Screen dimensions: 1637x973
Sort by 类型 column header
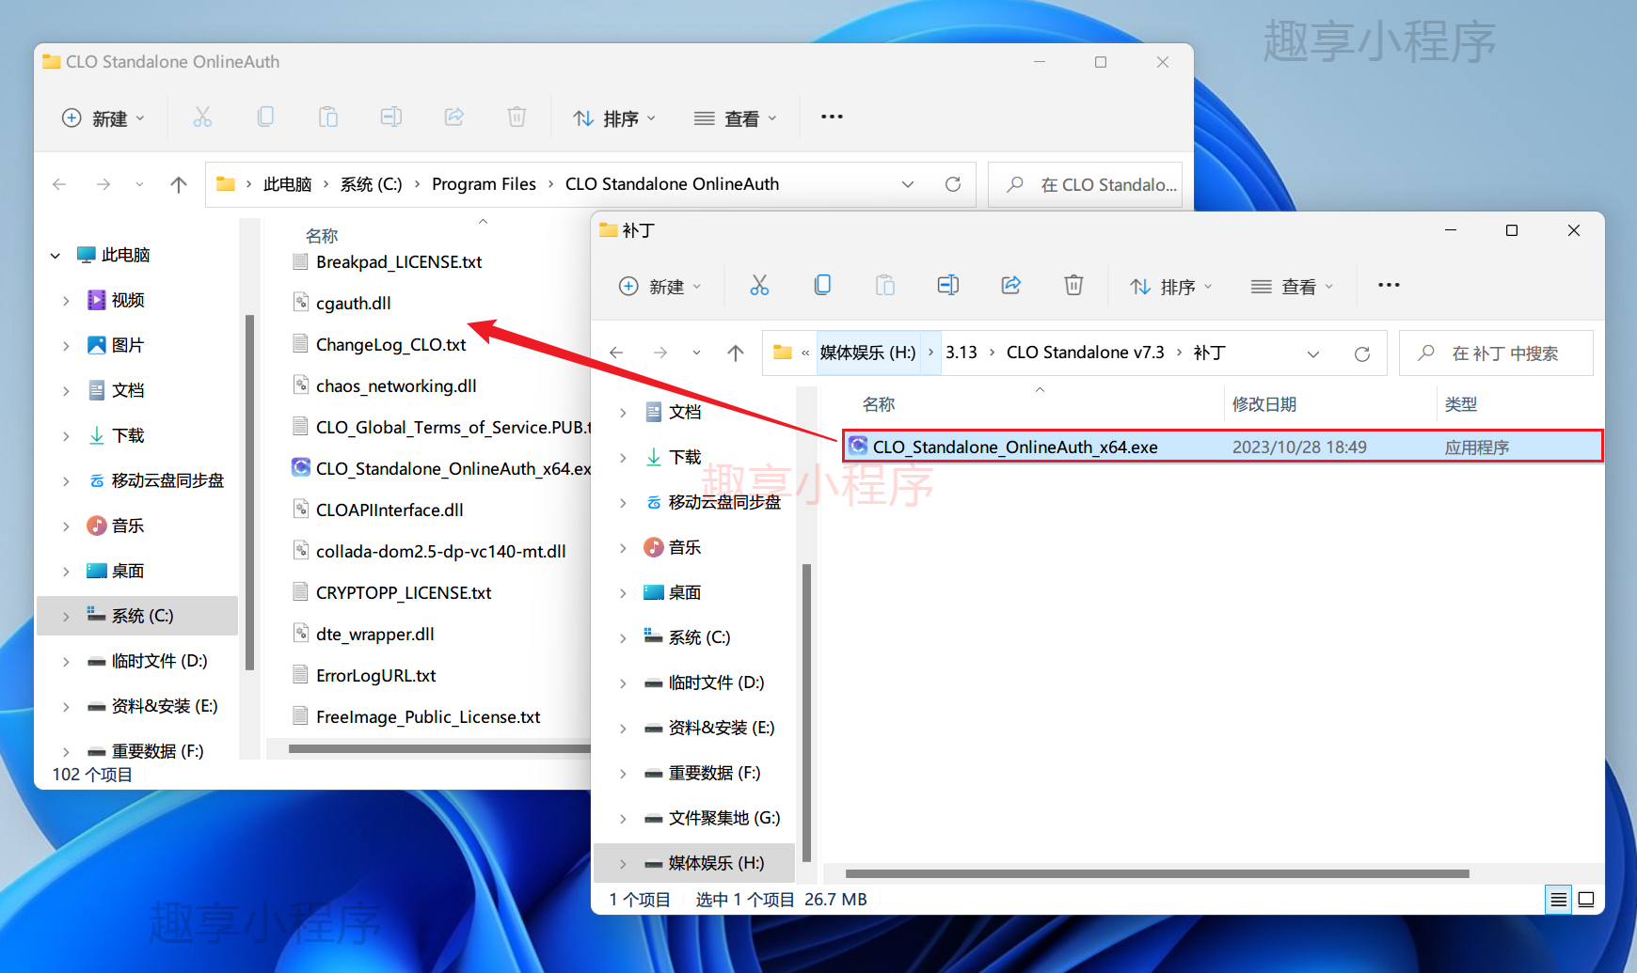tap(1461, 404)
